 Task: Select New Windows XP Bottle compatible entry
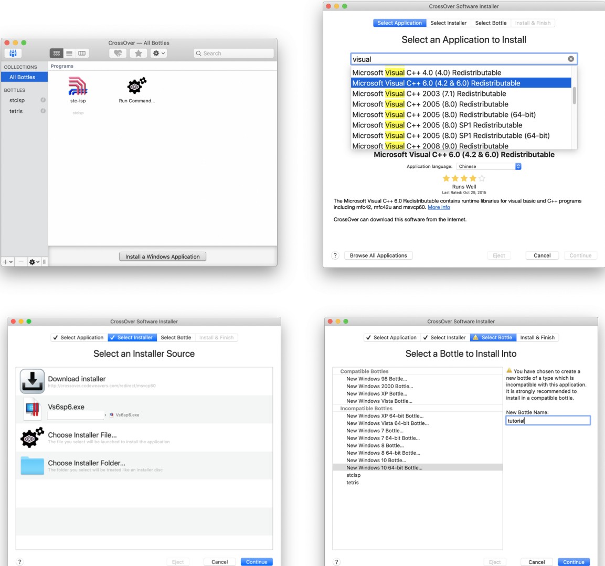418,393
